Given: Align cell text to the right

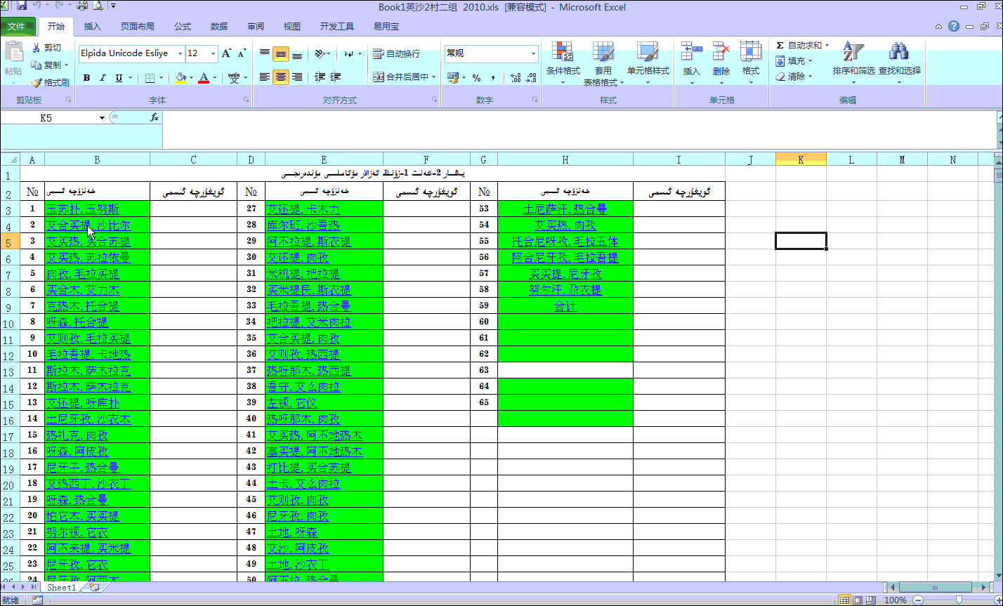Looking at the screenshot, I should point(297,77).
